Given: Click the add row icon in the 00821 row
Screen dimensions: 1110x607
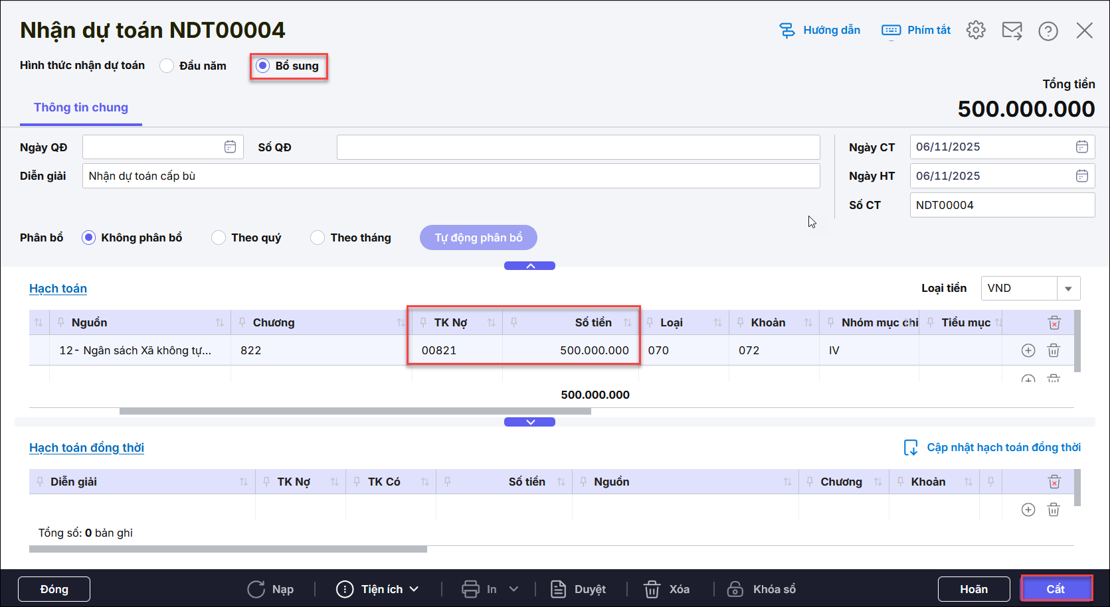Looking at the screenshot, I should 1028,350.
